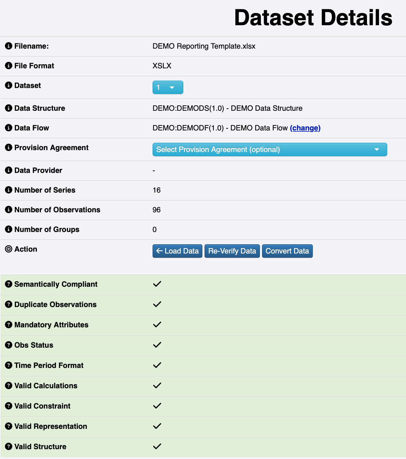
Task: Open the Dataset number dropdown
Action: click(168, 88)
